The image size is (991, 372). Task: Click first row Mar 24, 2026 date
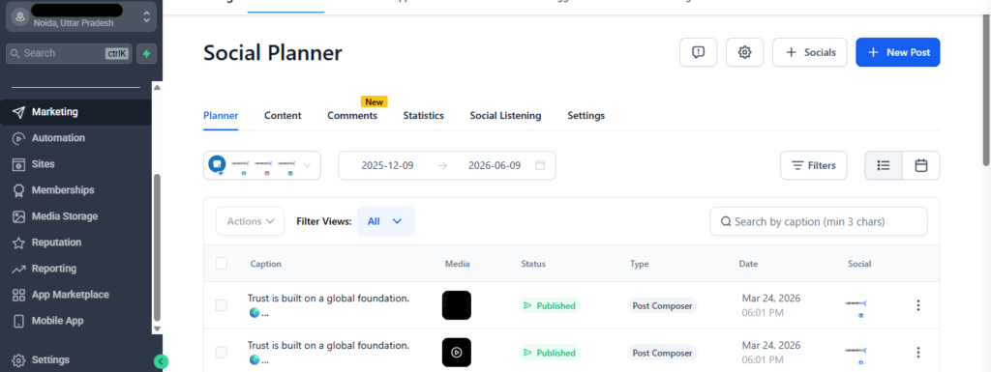771,299
